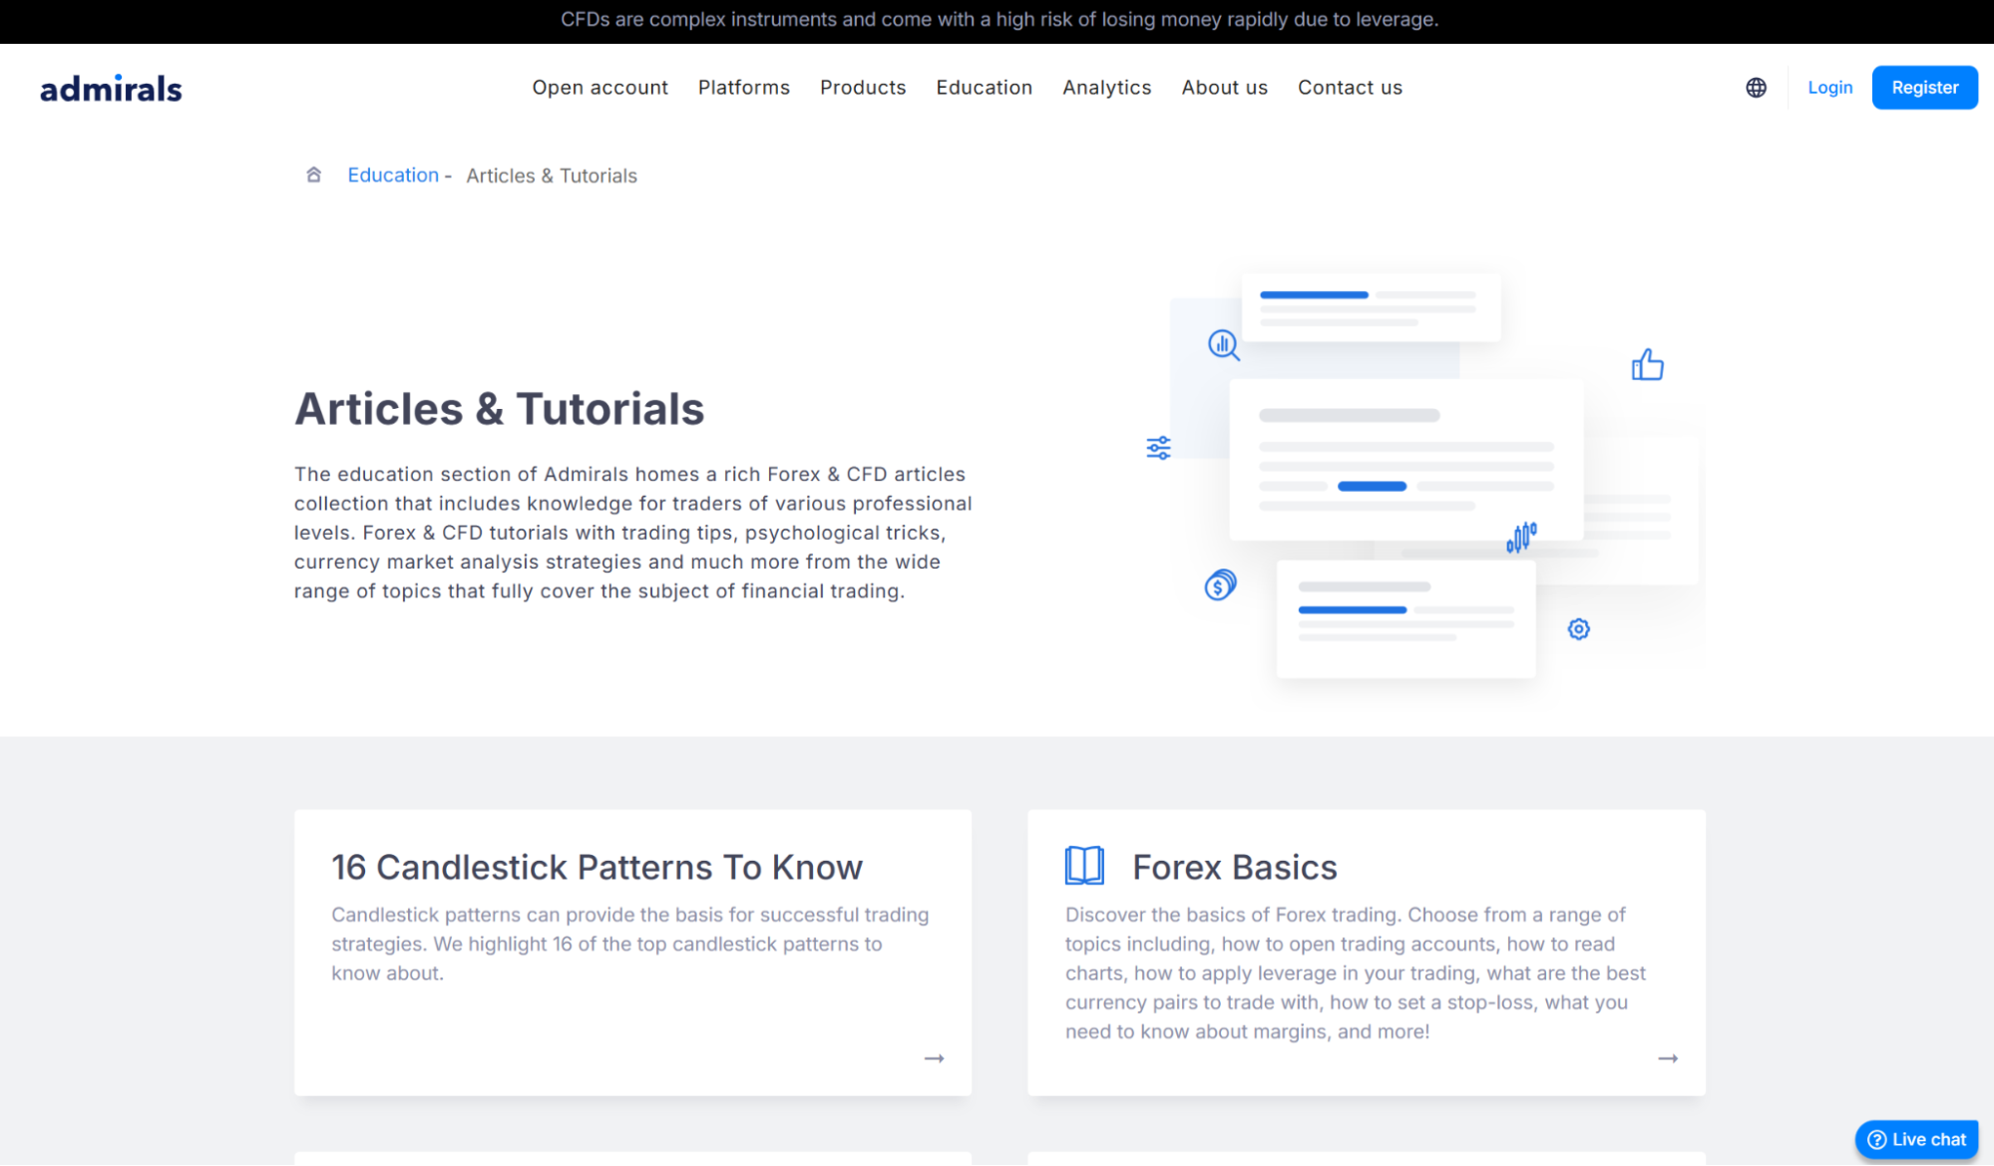Click the Login link
This screenshot has height=1166, width=1994.
pyautogui.click(x=1829, y=88)
